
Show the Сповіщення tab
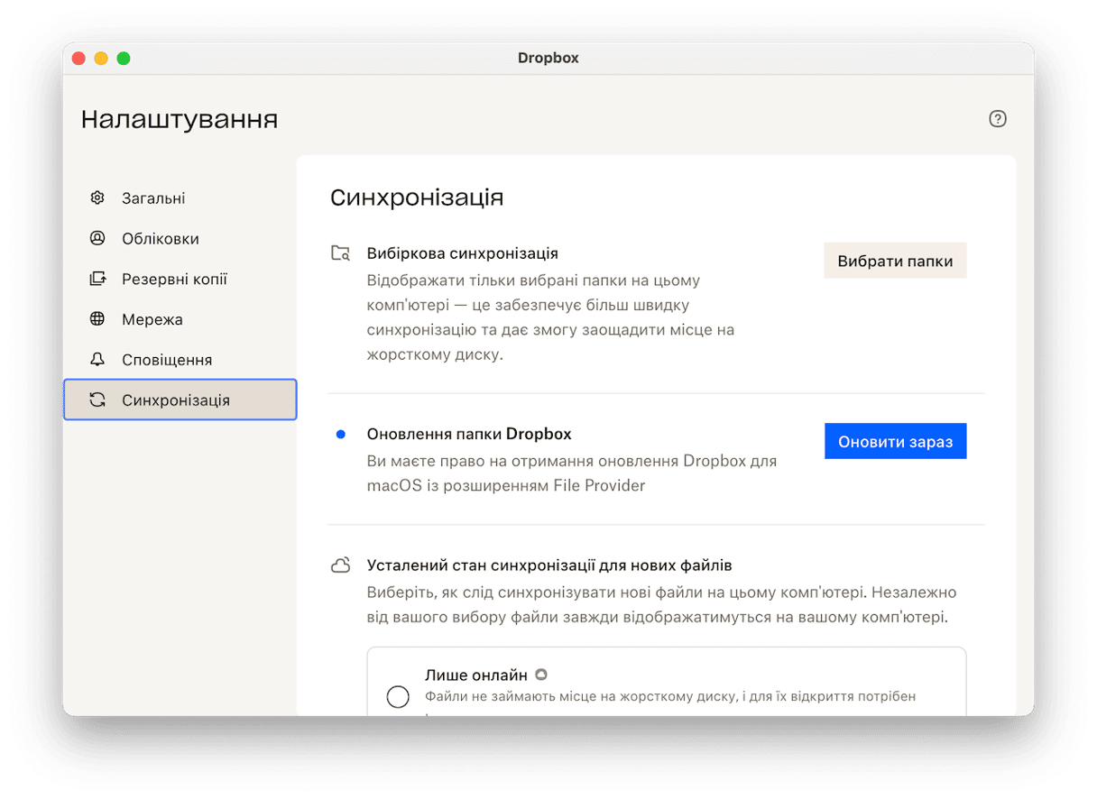point(180,359)
